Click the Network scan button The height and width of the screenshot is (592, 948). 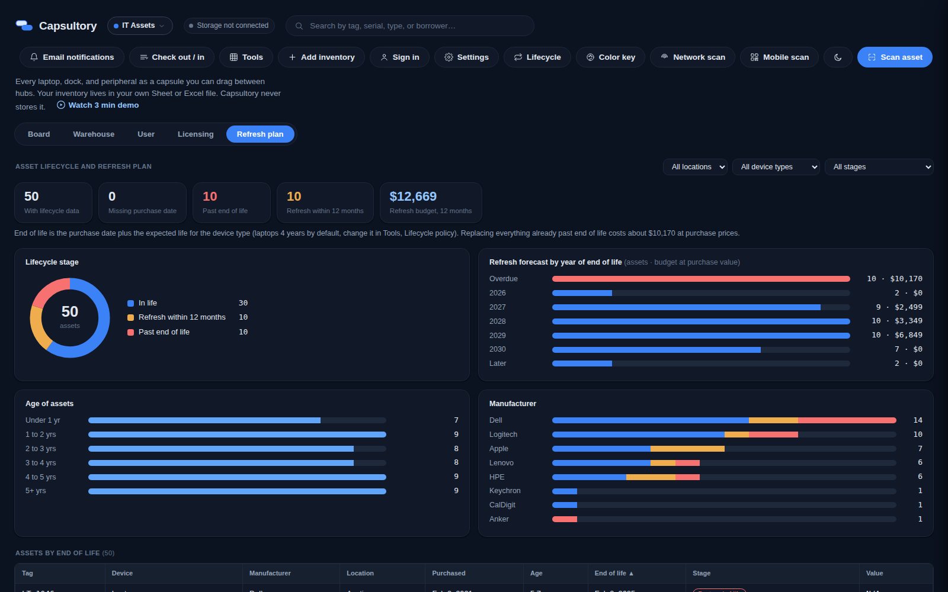click(x=693, y=57)
